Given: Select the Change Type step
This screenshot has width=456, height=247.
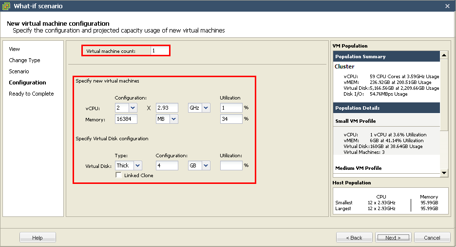Looking at the screenshot, I should [x=24, y=60].
